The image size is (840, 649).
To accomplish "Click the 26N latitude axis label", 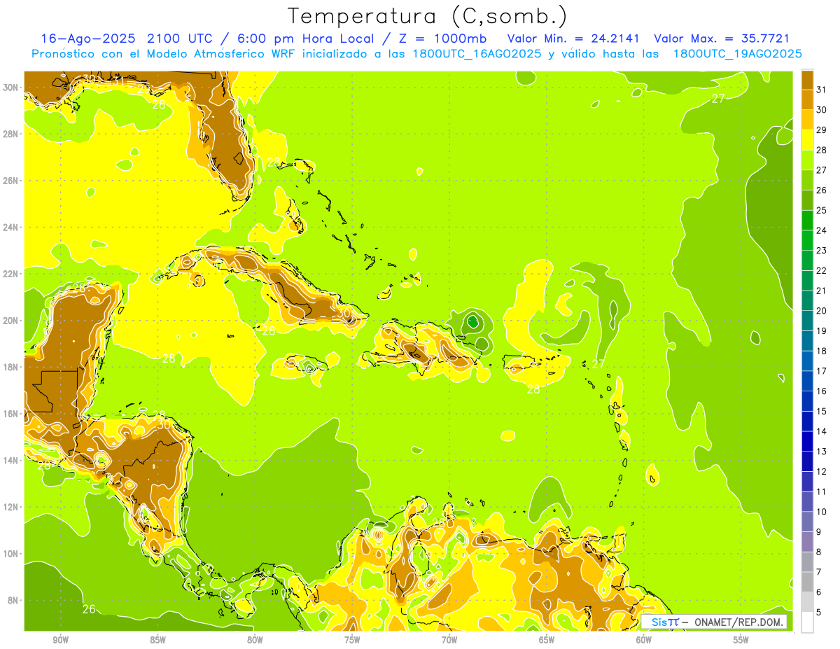I will (x=10, y=181).
